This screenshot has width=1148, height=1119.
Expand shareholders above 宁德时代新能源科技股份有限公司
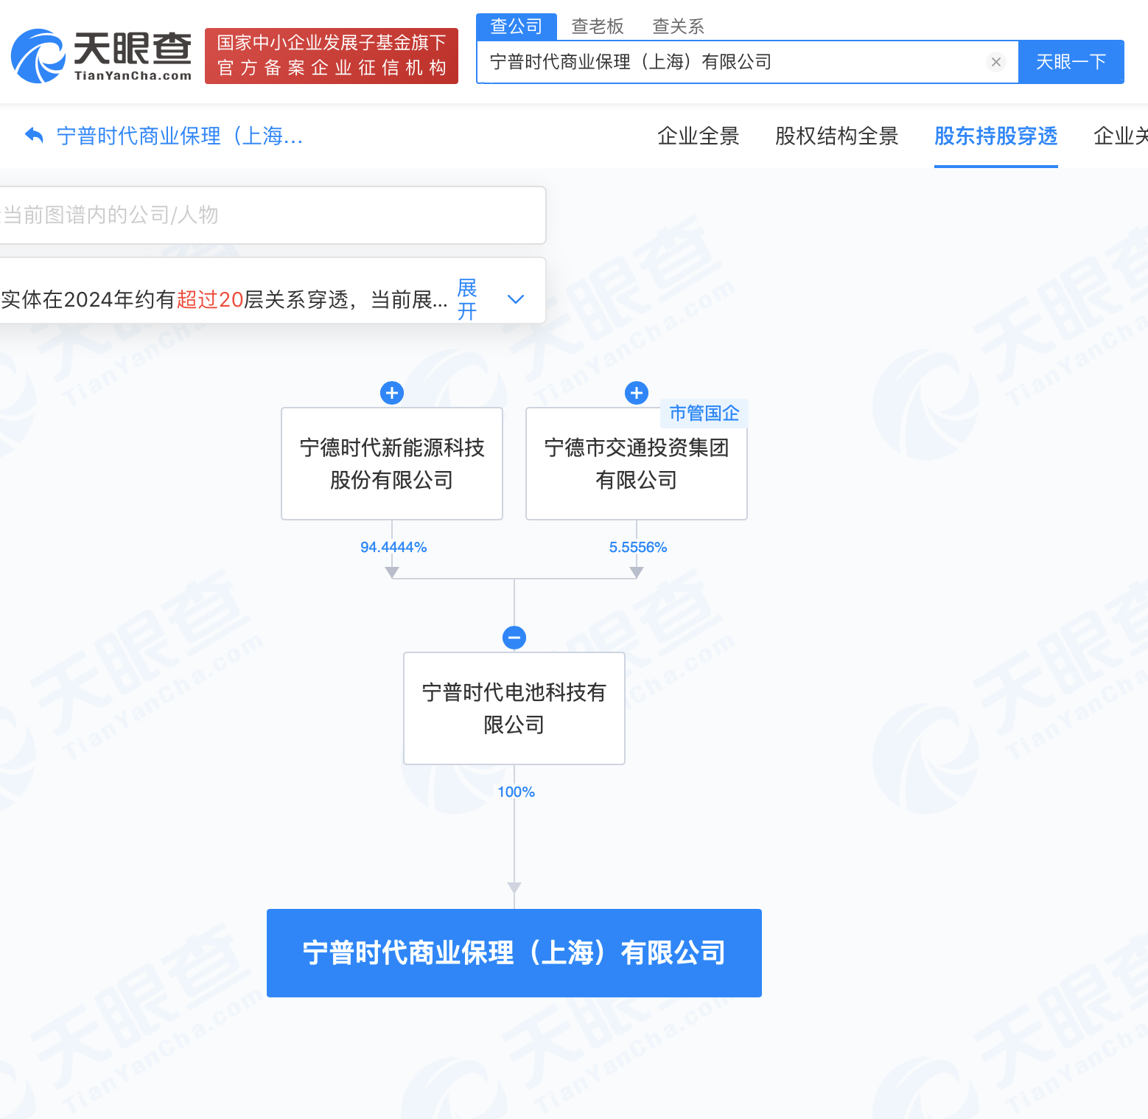click(392, 393)
